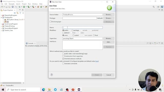Screen dimensions: 164x92
Task: Select the public modifier radio button
Action: pyautogui.click(x=63, y=30)
